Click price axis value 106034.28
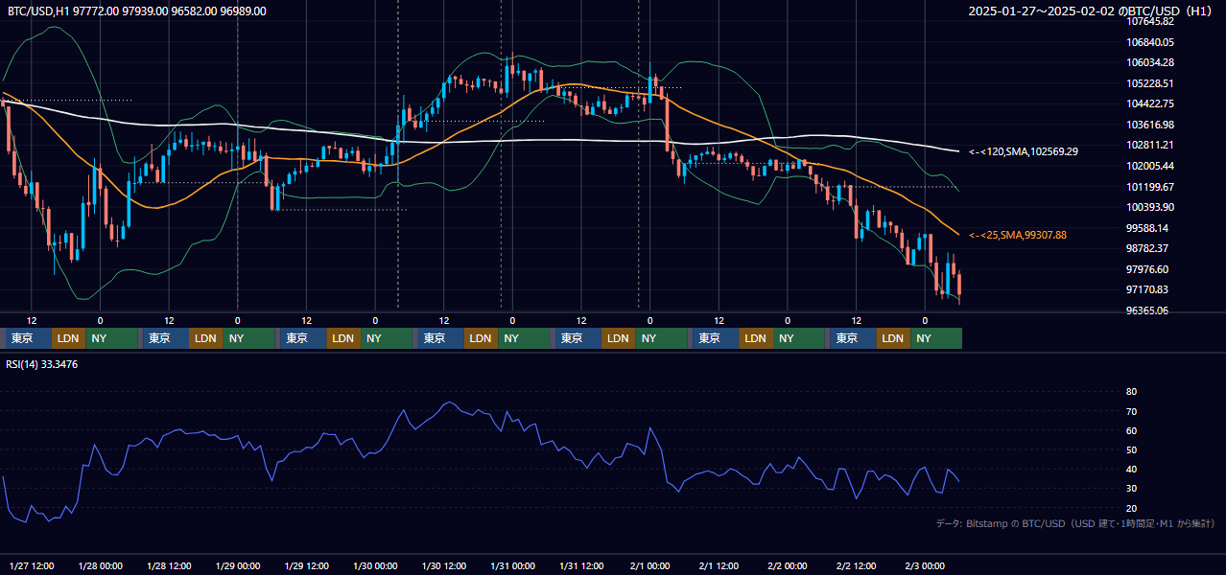Viewport: 1226px width, 575px height. [1150, 62]
